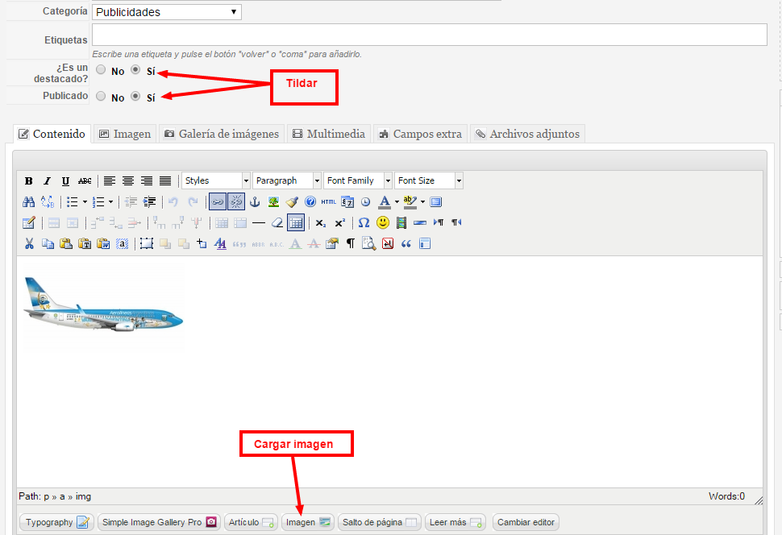Click the Imagen button below the editor

tap(308, 522)
